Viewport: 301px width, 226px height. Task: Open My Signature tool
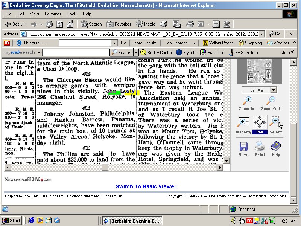pos(244,52)
